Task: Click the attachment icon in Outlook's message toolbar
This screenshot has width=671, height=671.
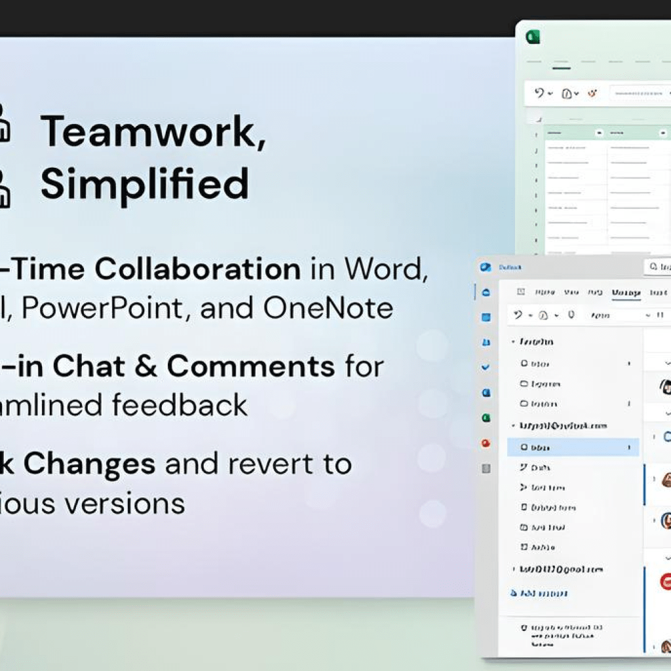Action: (569, 315)
